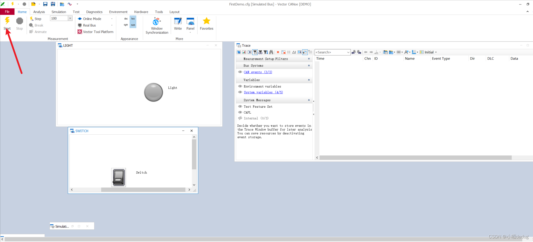Click the save-as disk icon in quick access bar
The height and width of the screenshot is (242, 533).
(53, 4)
